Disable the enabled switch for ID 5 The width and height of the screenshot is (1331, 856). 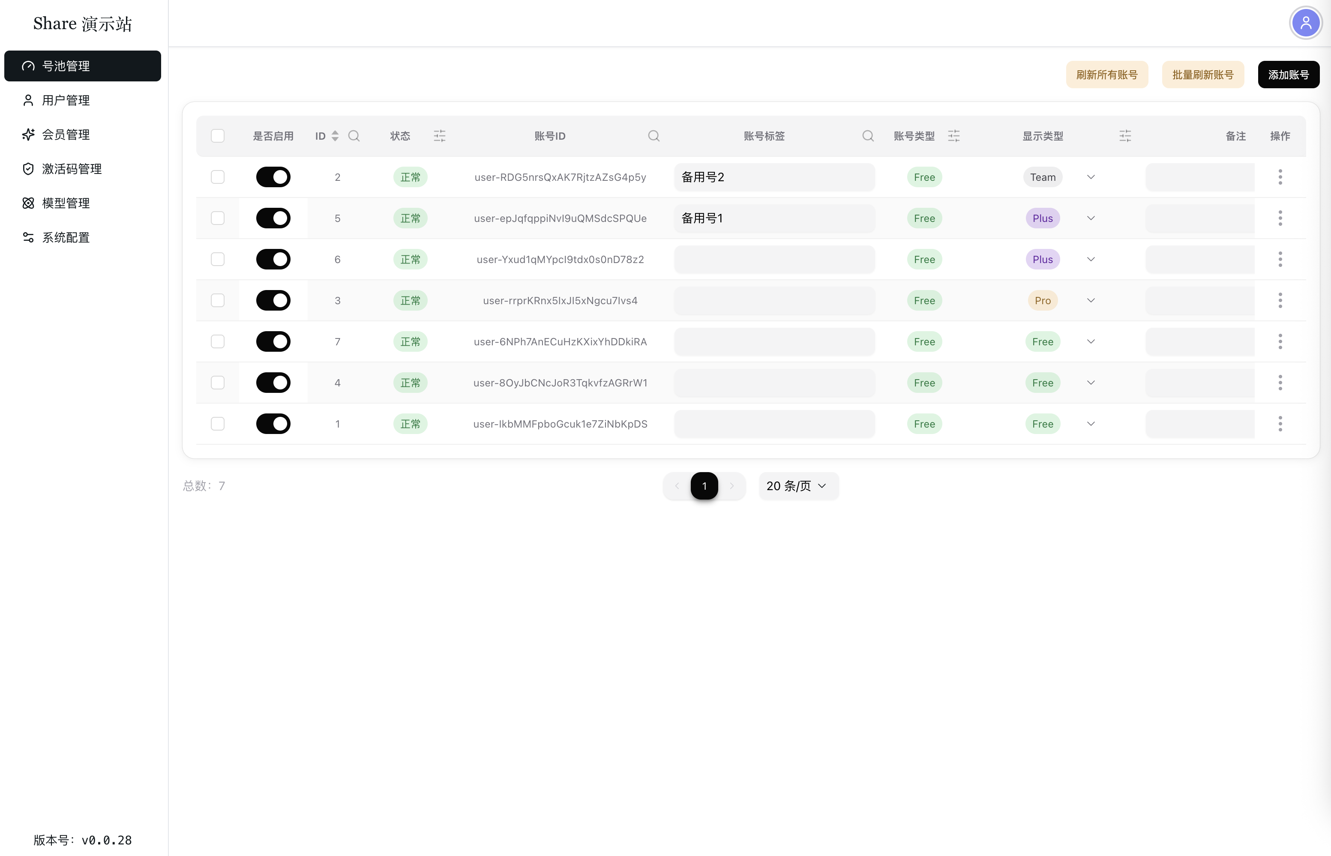click(273, 218)
